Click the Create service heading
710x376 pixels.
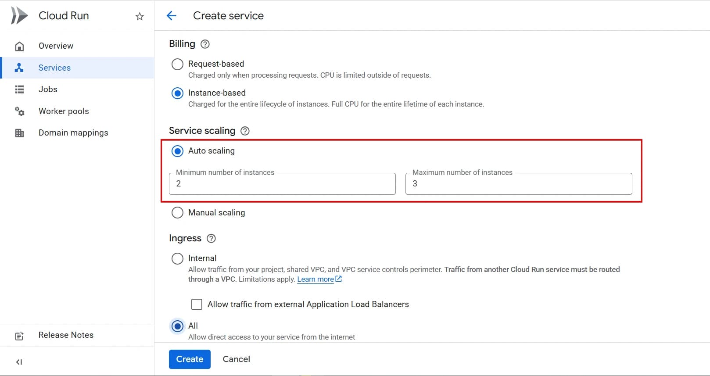click(x=228, y=16)
